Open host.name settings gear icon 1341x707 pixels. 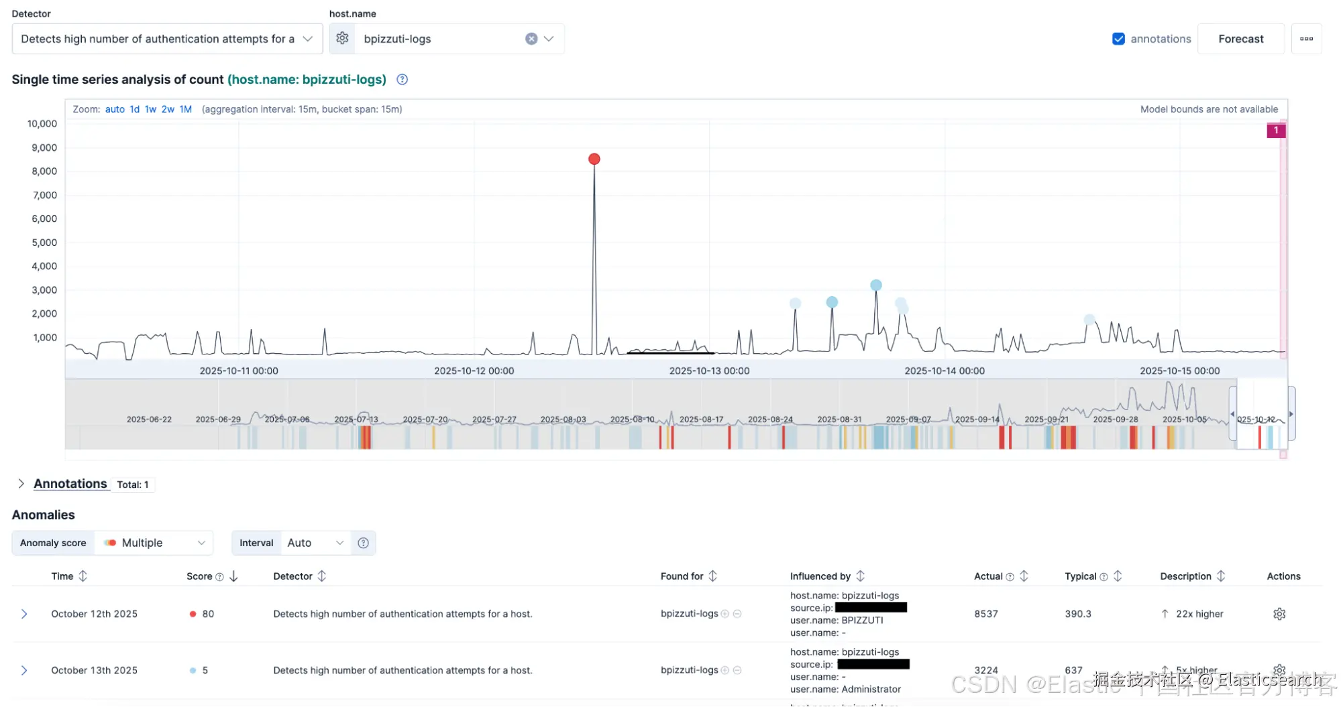pyautogui.click(x=342, y=39)
